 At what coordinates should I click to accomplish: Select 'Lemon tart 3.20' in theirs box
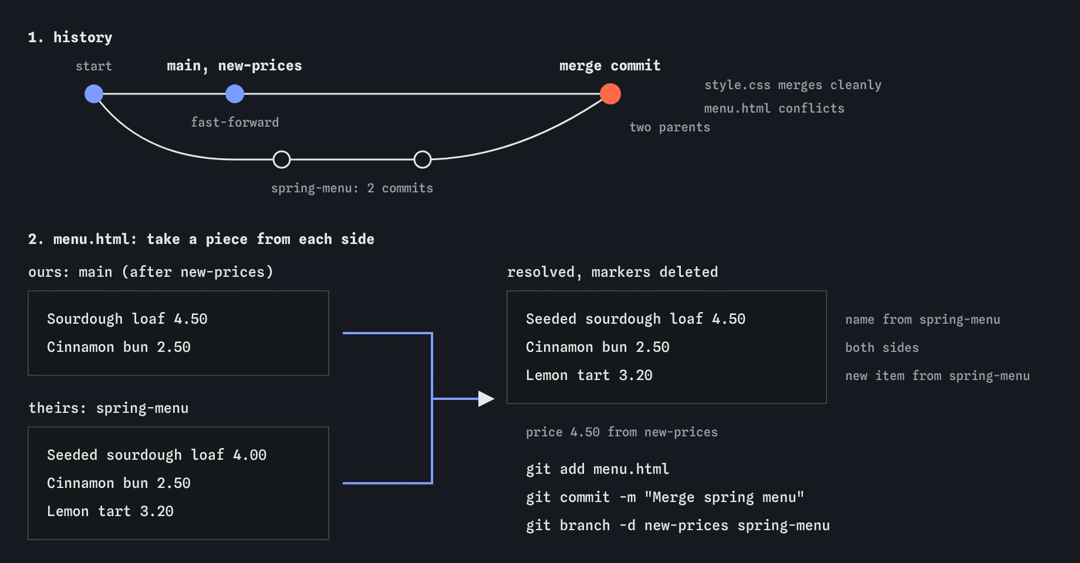[110, 511]
